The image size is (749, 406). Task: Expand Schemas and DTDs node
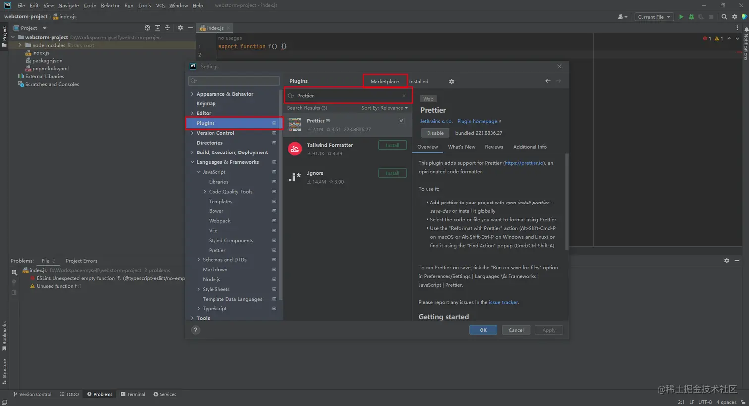tap(199, 260)
